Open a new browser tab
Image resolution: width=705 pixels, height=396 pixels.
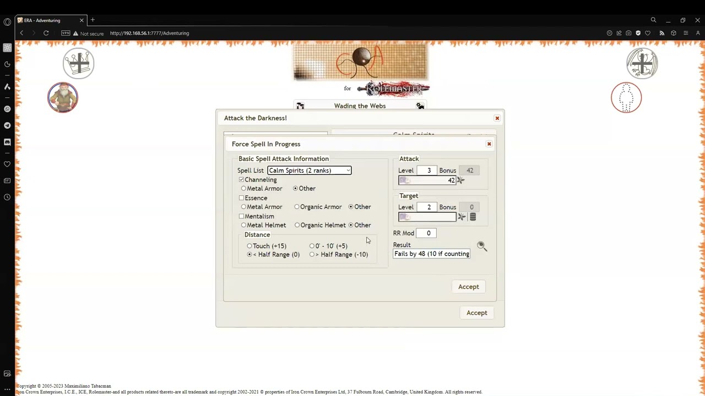pos(93,20)
